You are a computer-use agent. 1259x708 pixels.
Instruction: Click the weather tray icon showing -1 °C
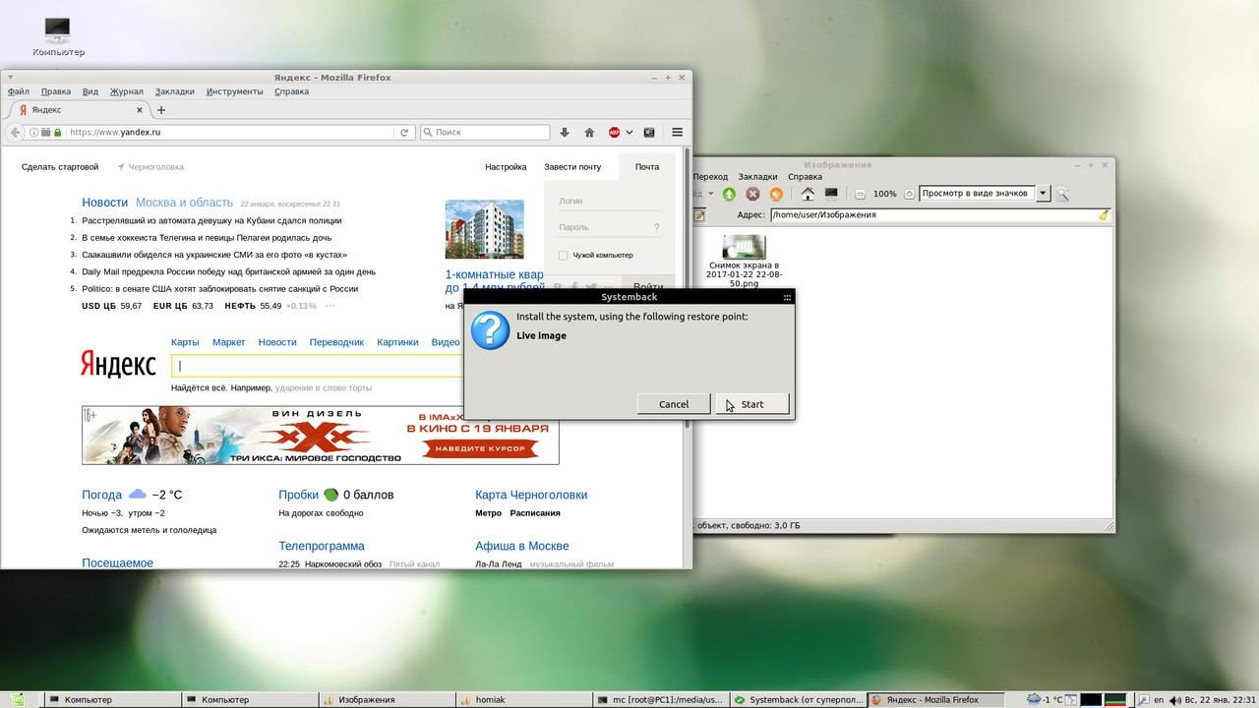point(1045,700)
